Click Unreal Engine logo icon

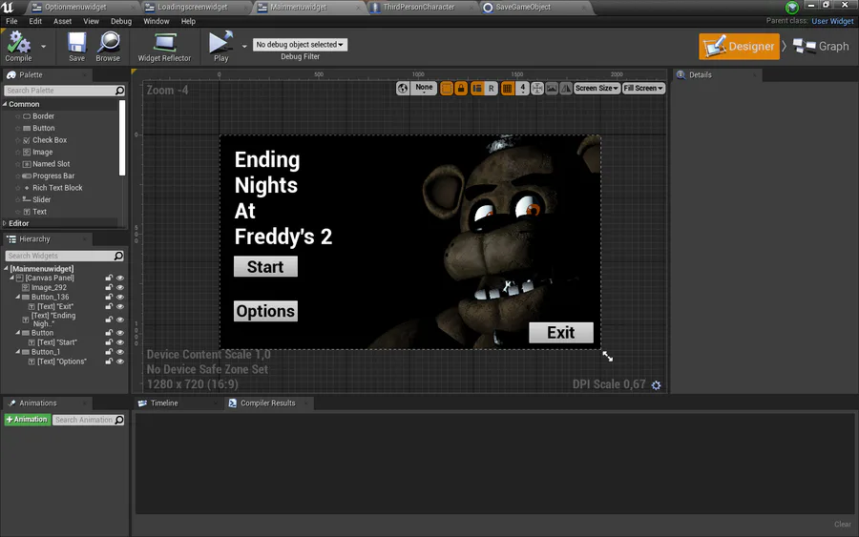8,7
